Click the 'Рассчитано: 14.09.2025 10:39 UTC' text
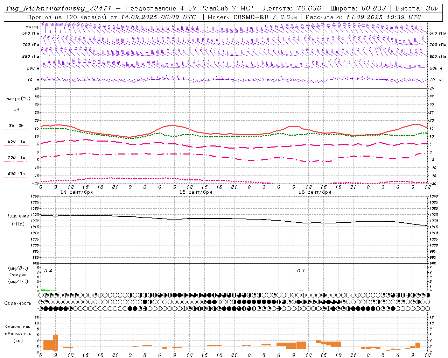 pyautogui.click(x=363, y=17)
